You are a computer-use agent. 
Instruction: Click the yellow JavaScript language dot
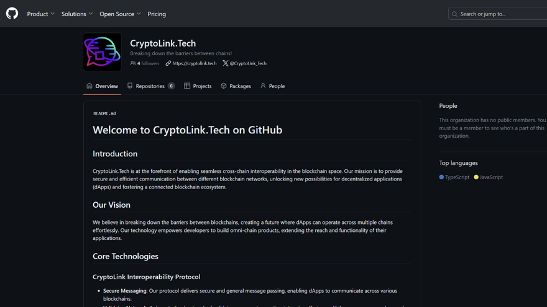[476, 177]
